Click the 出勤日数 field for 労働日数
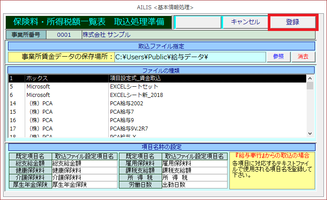 point(194,185)
